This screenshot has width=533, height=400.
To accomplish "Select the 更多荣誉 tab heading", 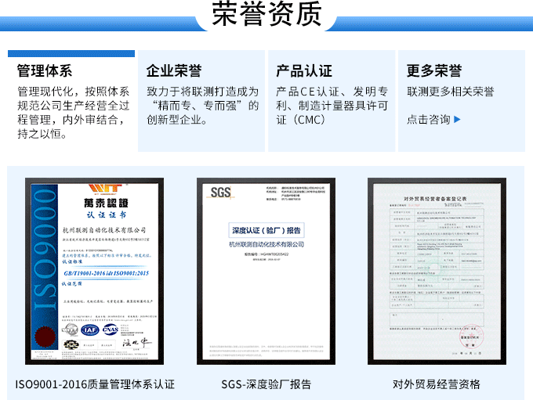I will click(434, 71).
